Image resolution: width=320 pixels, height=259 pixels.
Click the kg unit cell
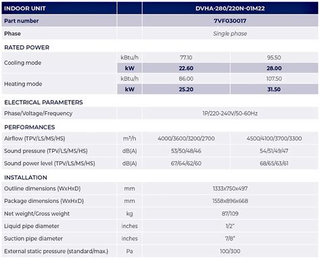(x=130, y=214)
